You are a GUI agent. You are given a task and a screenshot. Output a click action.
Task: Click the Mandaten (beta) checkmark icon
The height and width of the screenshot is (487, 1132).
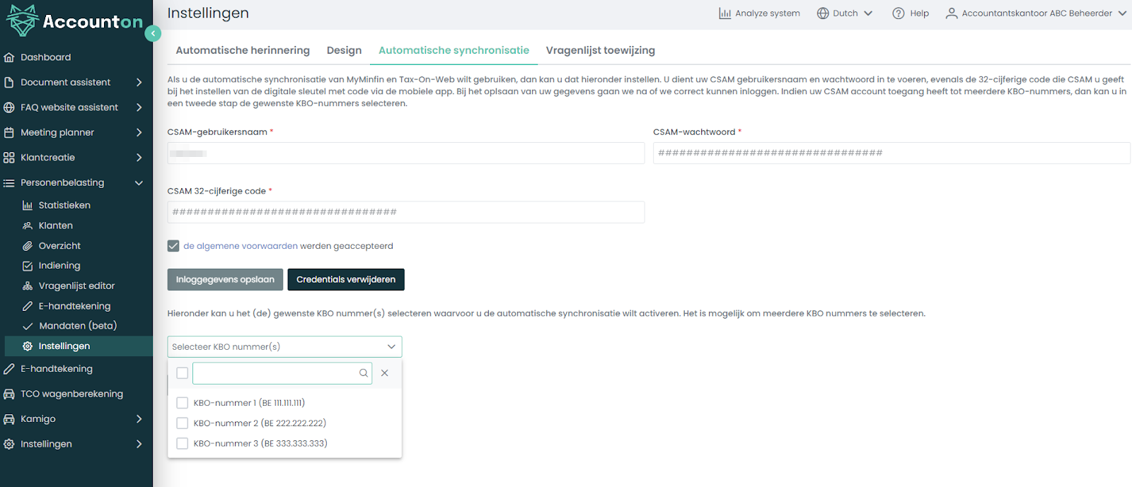point(28,326)
